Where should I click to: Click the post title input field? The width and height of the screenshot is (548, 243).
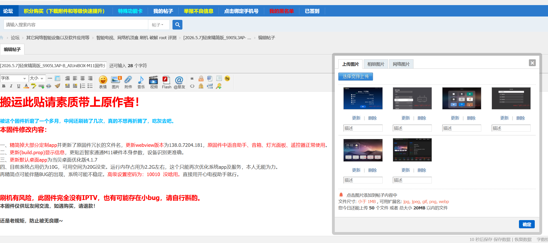tap(53, 66)
